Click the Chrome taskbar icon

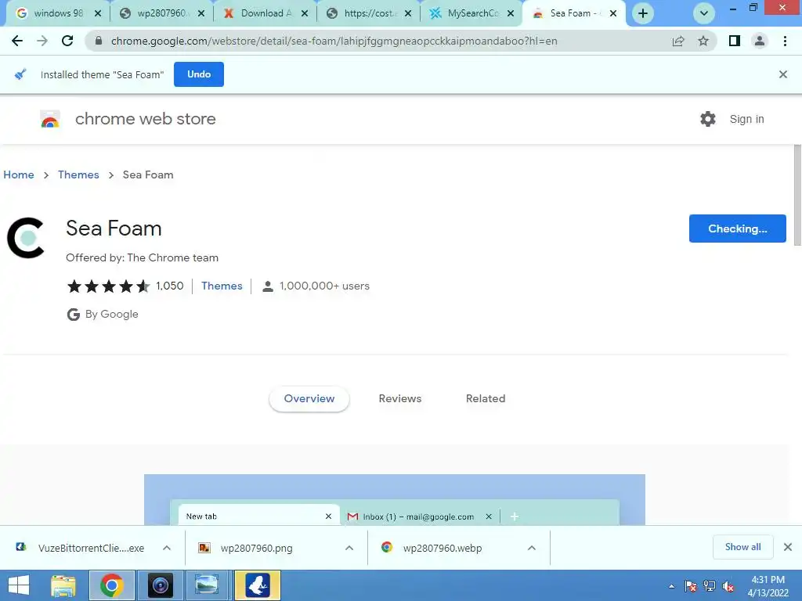pos(111,585)
